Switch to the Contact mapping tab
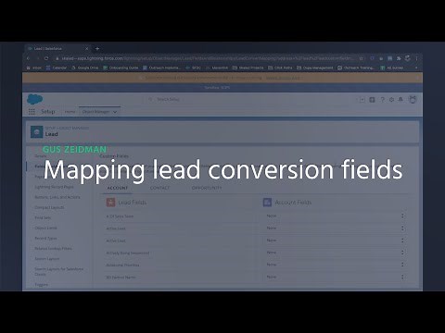The image size is (445, 333). click(x=159, y=188)
